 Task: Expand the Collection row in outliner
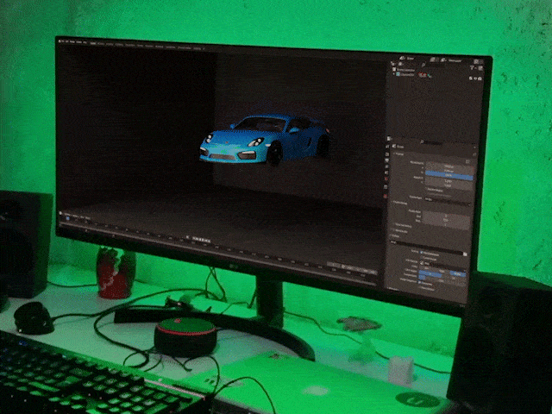(x=393, y=74)
